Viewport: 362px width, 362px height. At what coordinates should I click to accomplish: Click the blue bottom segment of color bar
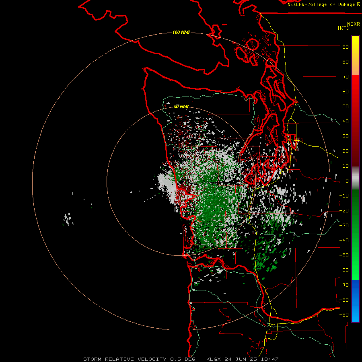point(355,300)
